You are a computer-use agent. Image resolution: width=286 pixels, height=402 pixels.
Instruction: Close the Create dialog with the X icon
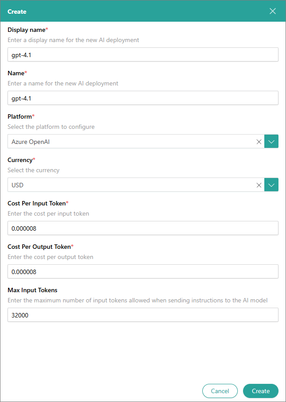pos(273,11)
